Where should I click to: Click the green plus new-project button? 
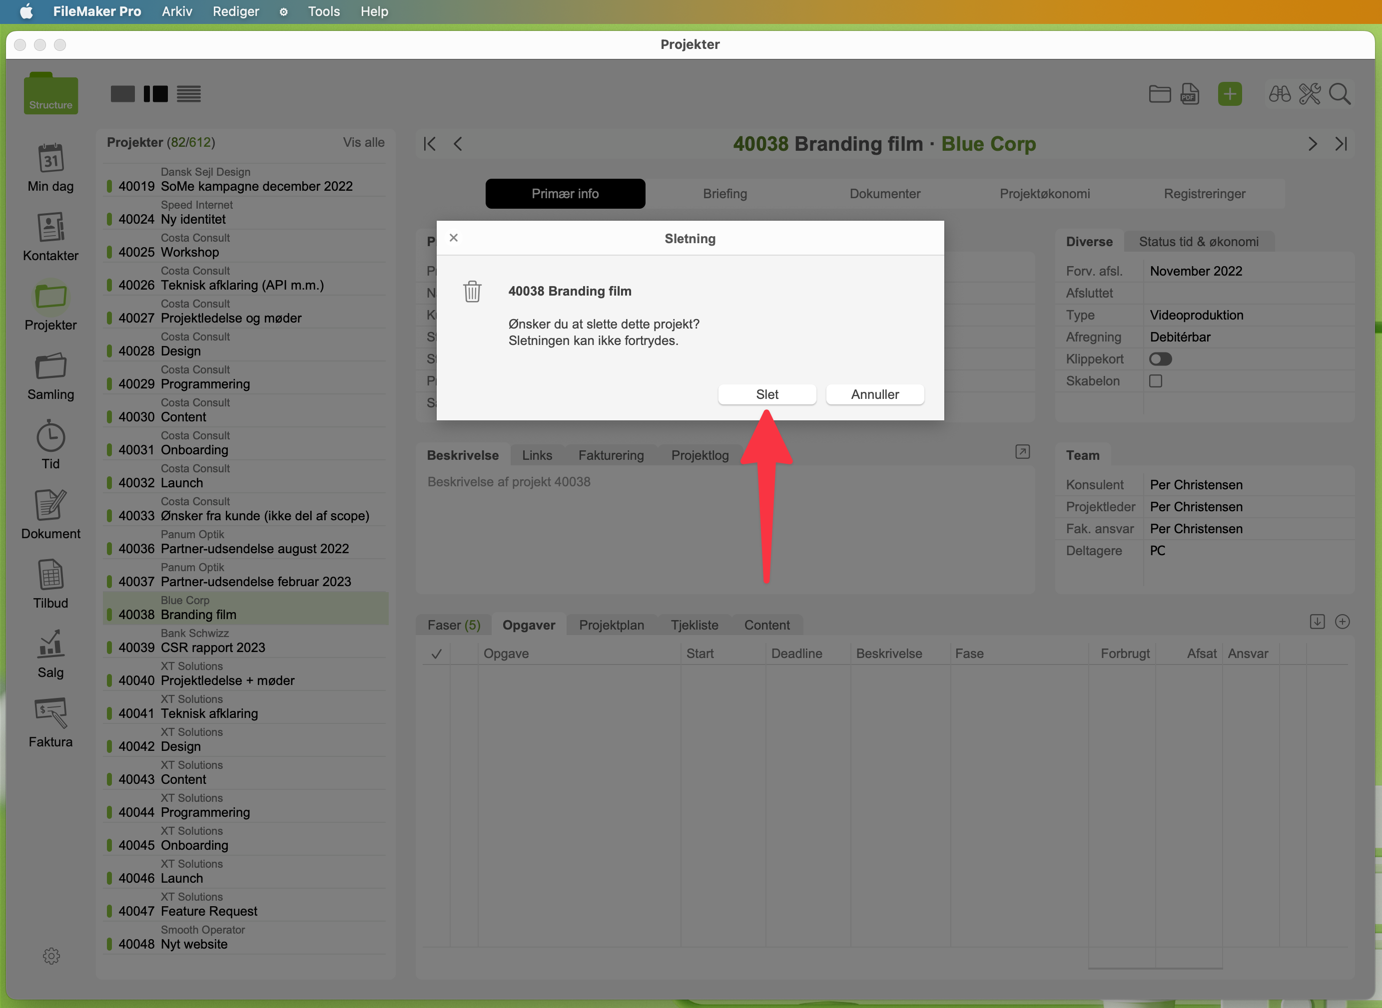pyautogui.click(x=1229, y=94)
